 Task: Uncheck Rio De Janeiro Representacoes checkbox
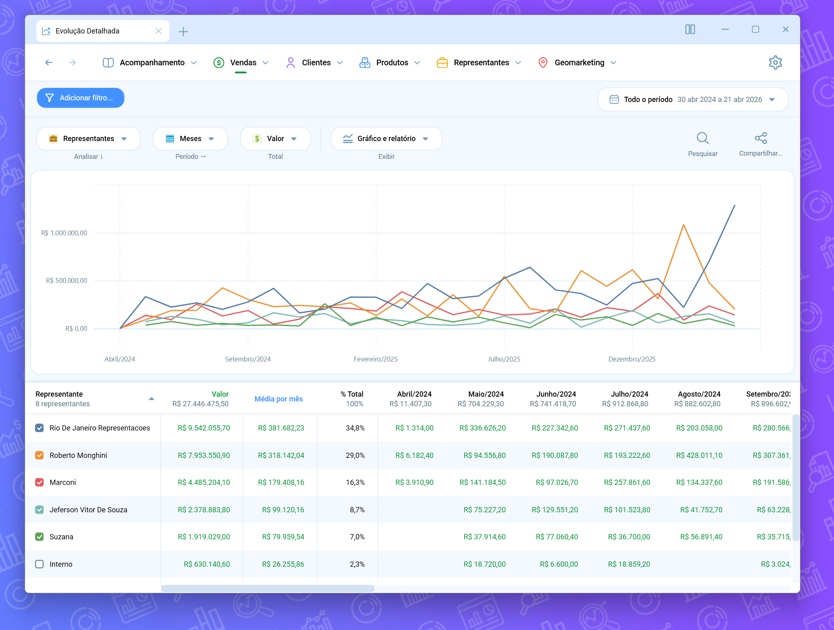point(40,428)
